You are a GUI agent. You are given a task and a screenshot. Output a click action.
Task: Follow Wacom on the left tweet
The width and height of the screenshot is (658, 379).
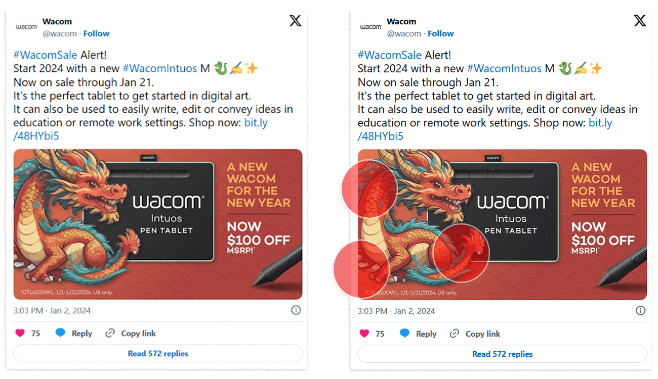[96, 33]
